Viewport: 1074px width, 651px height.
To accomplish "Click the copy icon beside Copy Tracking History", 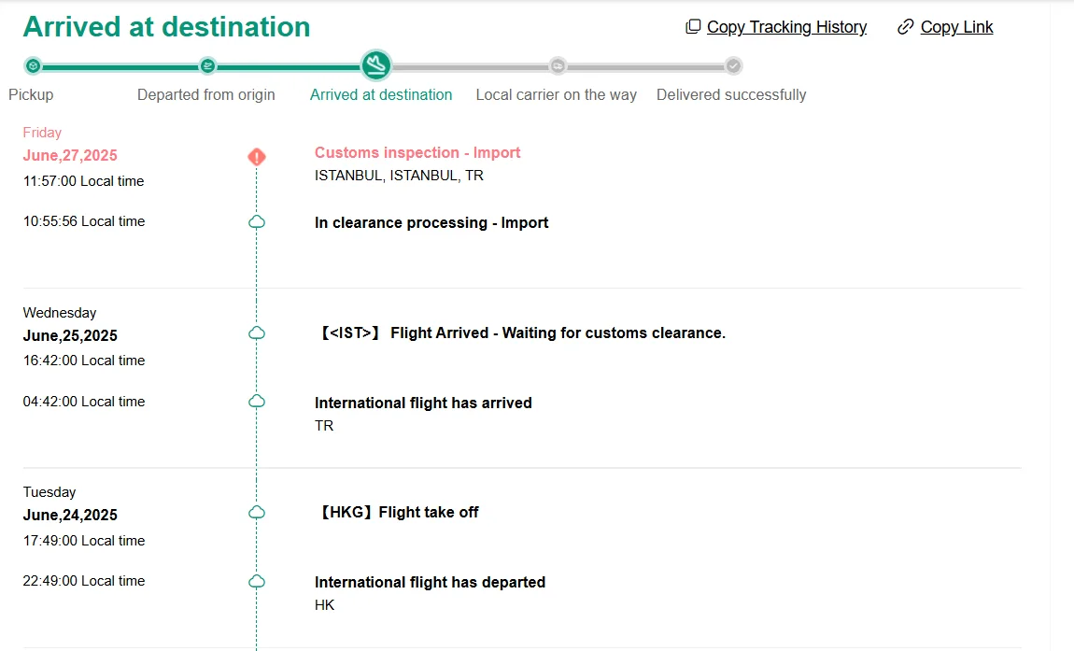I will (x=693, y=27).
